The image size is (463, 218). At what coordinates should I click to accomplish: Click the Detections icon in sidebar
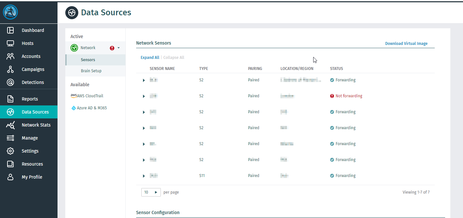coord(10,82)
